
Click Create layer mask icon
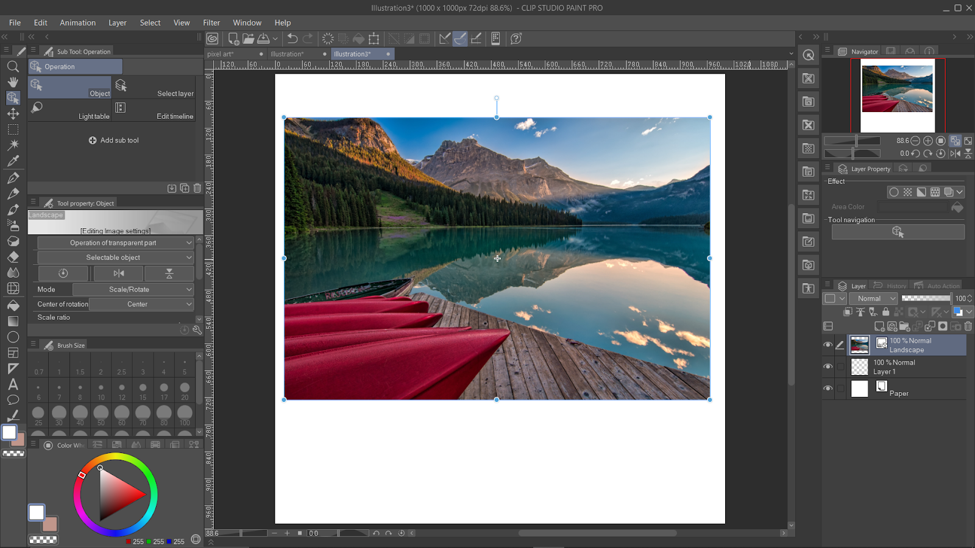[x=943, y=326]
